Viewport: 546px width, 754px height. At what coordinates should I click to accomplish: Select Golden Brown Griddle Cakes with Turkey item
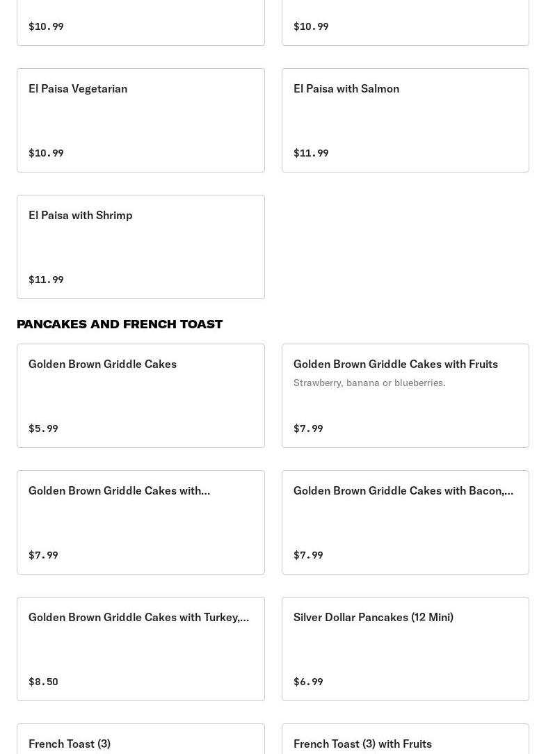point(140,648)
